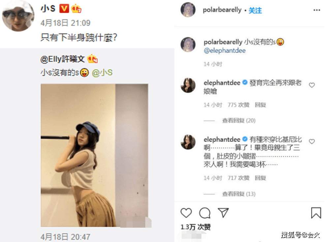Open 小S profile avatar picture

(18, 16)
